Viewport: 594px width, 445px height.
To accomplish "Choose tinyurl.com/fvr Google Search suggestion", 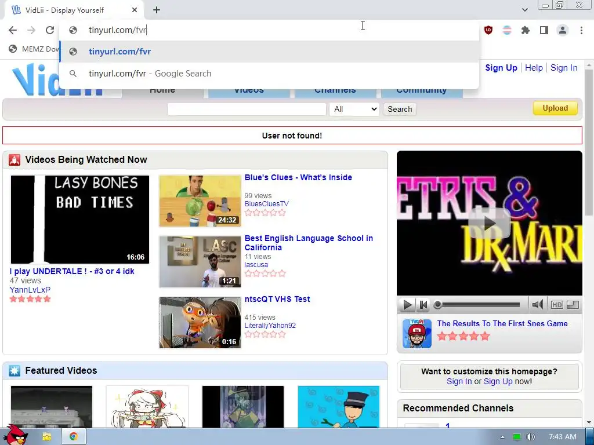I will [x=269, y=74].
